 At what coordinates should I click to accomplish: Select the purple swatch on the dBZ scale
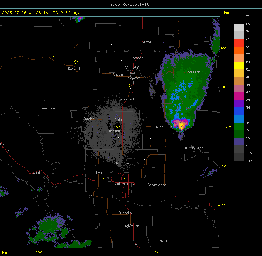tap(239, 104)
